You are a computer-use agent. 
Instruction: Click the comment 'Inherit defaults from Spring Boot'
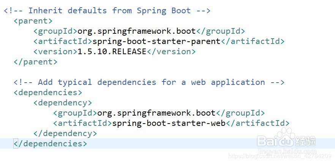107,11
